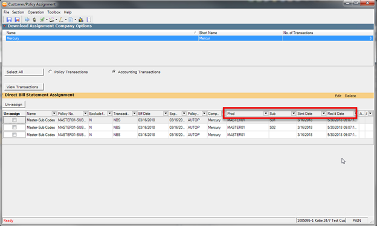The height and width of the screenshot is (226, 377).
Task: Click the 'PAIN' status bar entry
Action: 357,221
